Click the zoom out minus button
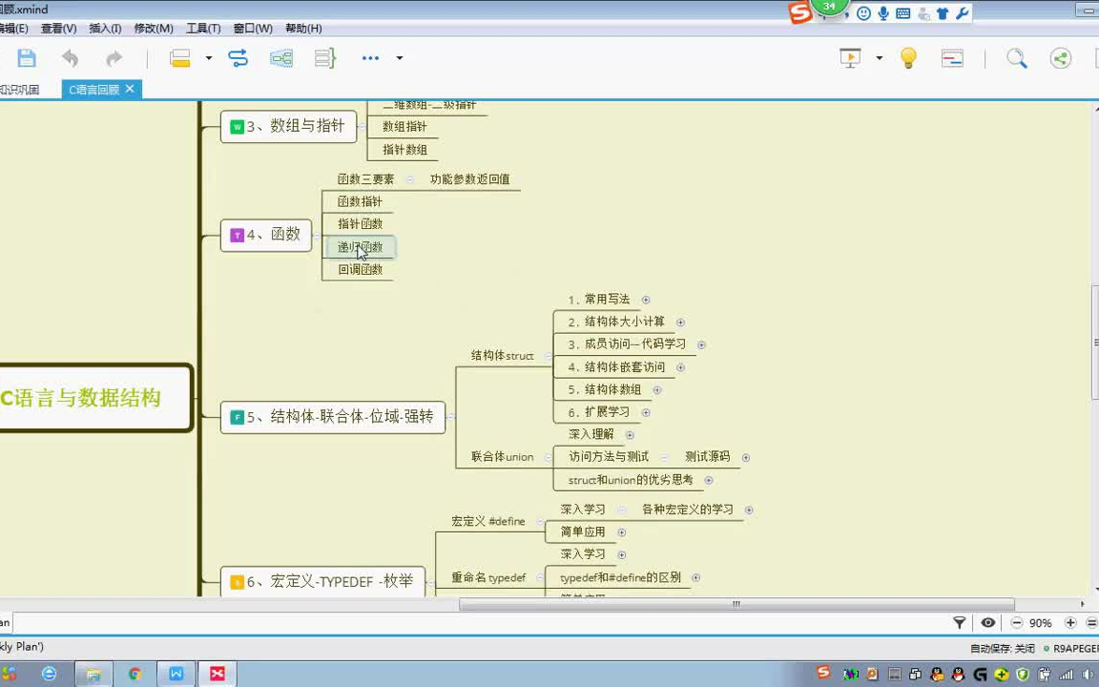Viewport: 1099px width, 687px height. coord(1016,622)
